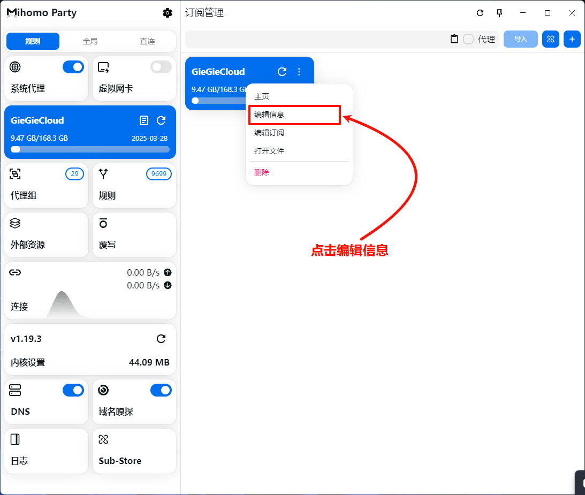Click the 系统代理 label
This screenshot has height=495, width=585.
(28, 88)
